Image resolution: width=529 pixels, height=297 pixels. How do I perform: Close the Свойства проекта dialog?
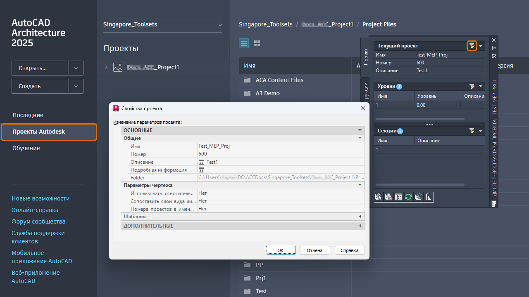pyautogui.click(x=363, y=108)
